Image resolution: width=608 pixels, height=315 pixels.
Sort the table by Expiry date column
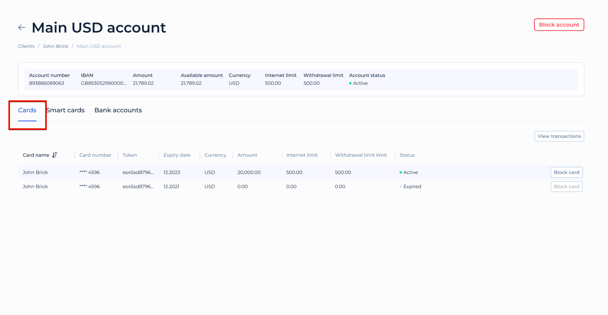click(x=176, y=155)
